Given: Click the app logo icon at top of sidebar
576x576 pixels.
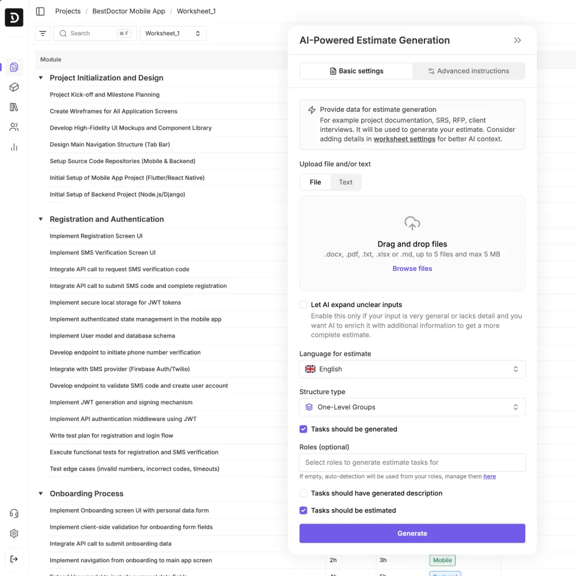Looking at the screenshot, I should (14, 17).
